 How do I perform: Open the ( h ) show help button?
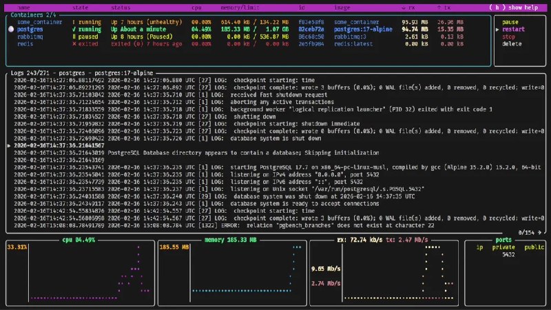513,8
